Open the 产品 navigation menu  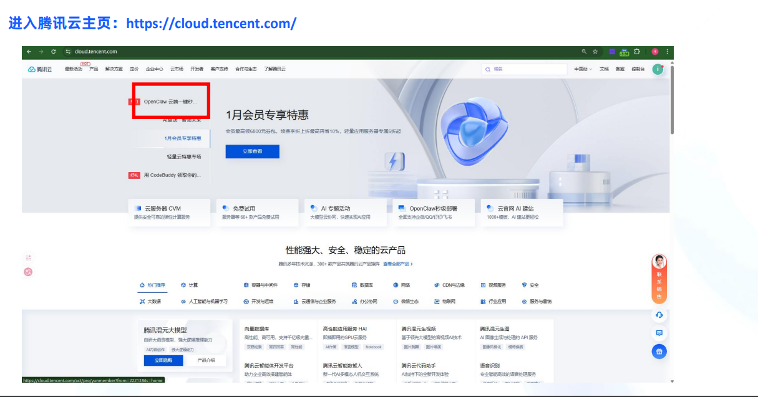[x=94, y=69]
